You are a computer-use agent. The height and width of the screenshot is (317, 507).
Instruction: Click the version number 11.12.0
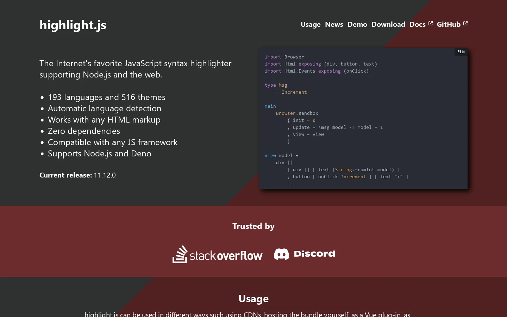tap(105, 175)
